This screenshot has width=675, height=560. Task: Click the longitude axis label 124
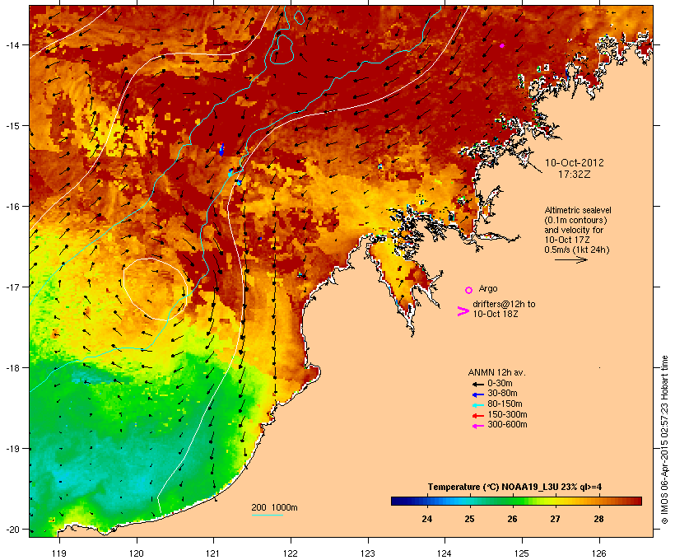(x=445, y=553)
